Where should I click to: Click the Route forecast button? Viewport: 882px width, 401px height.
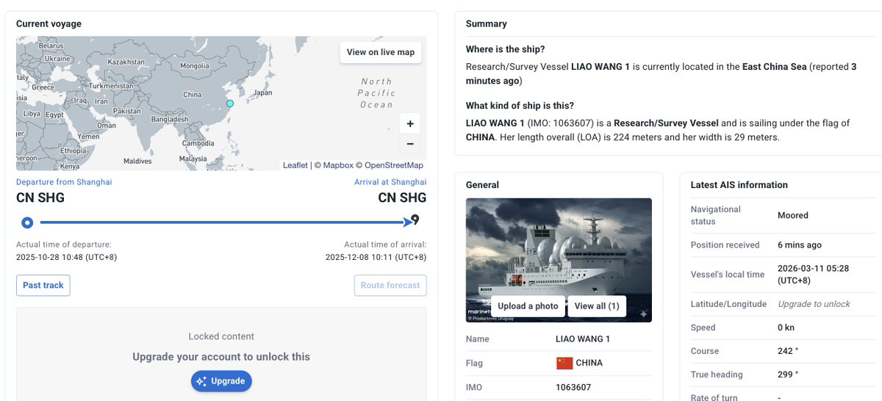390,285
